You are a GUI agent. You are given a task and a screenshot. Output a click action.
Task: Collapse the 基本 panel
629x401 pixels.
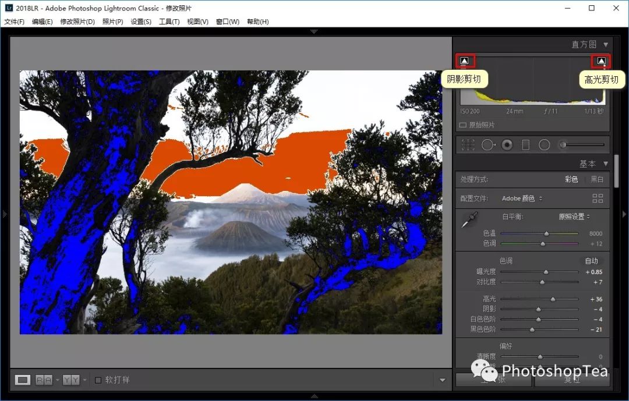point(606,164)
